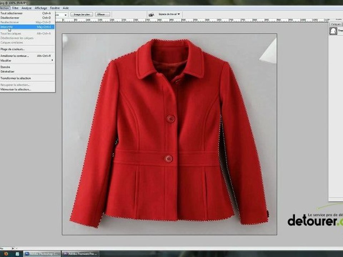Open Firefox from the taskbar

(x=6, y=254)
